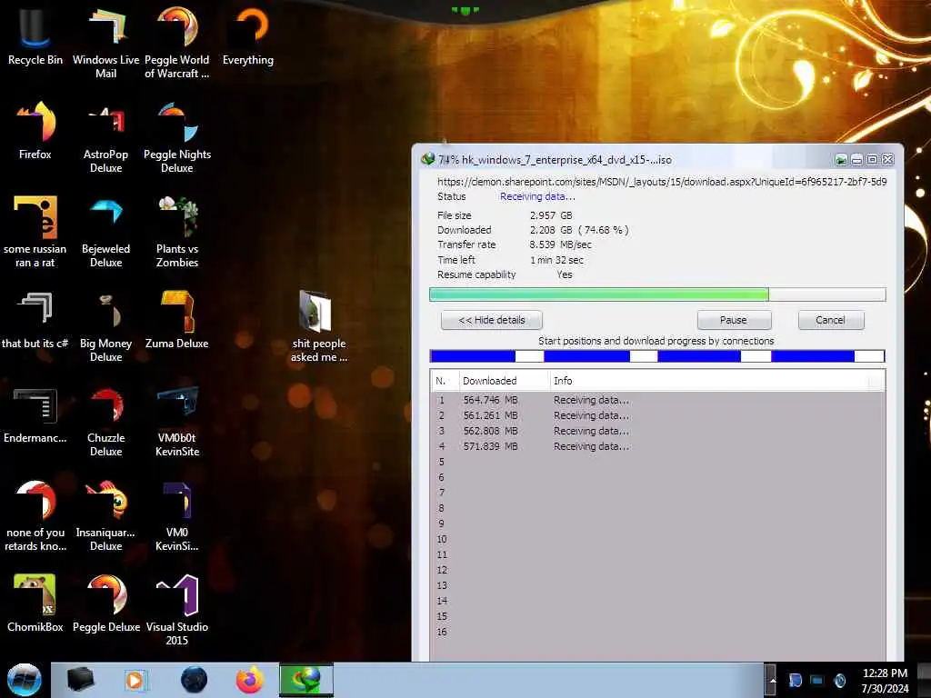Click the network tray icon
This screenshot has height=698, width=931.
point(817,680)
